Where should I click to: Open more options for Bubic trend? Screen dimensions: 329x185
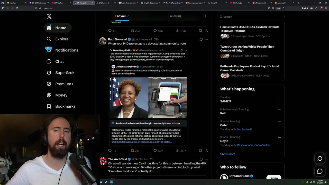279,122
